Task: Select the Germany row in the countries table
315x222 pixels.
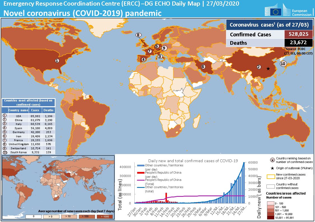Action: [28, 132]
